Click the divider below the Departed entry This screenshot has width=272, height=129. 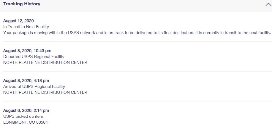pos(137,71)
